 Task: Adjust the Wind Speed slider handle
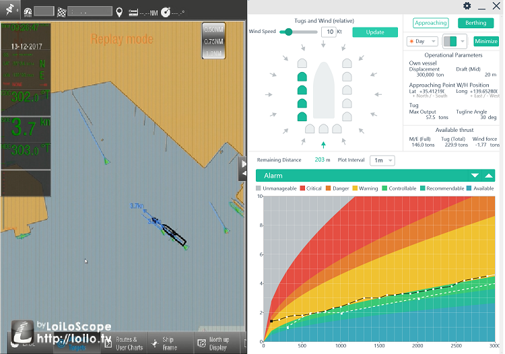click(x=289, y=32)
